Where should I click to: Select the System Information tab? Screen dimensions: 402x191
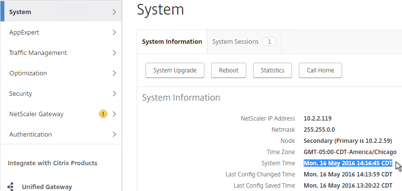tap(172, 42)
